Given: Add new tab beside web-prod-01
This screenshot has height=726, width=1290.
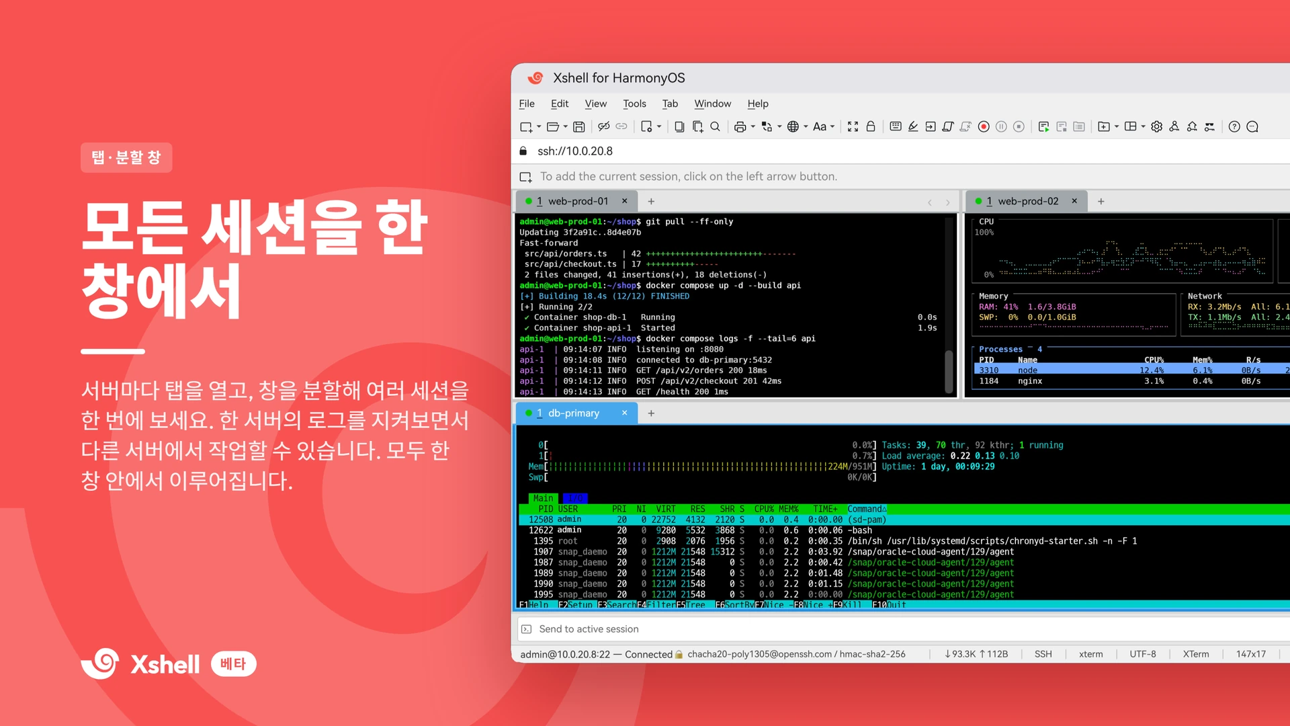Looking at the screenshot, I should 651,201.
